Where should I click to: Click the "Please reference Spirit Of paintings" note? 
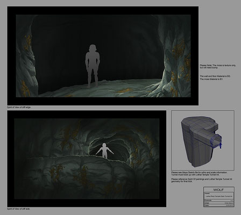click(202, 180)
